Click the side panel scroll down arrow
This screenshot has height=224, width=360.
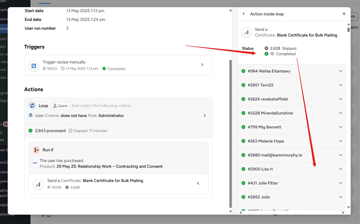click(348, 207)
